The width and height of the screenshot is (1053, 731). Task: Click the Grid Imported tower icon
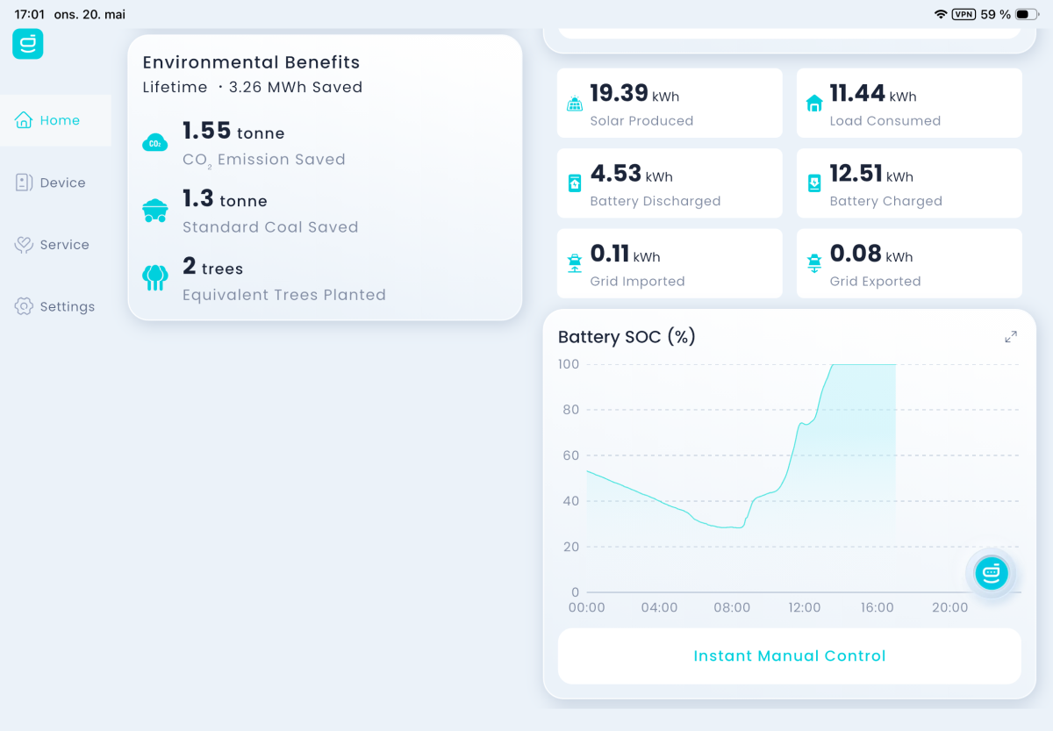[x=575, y=263]
